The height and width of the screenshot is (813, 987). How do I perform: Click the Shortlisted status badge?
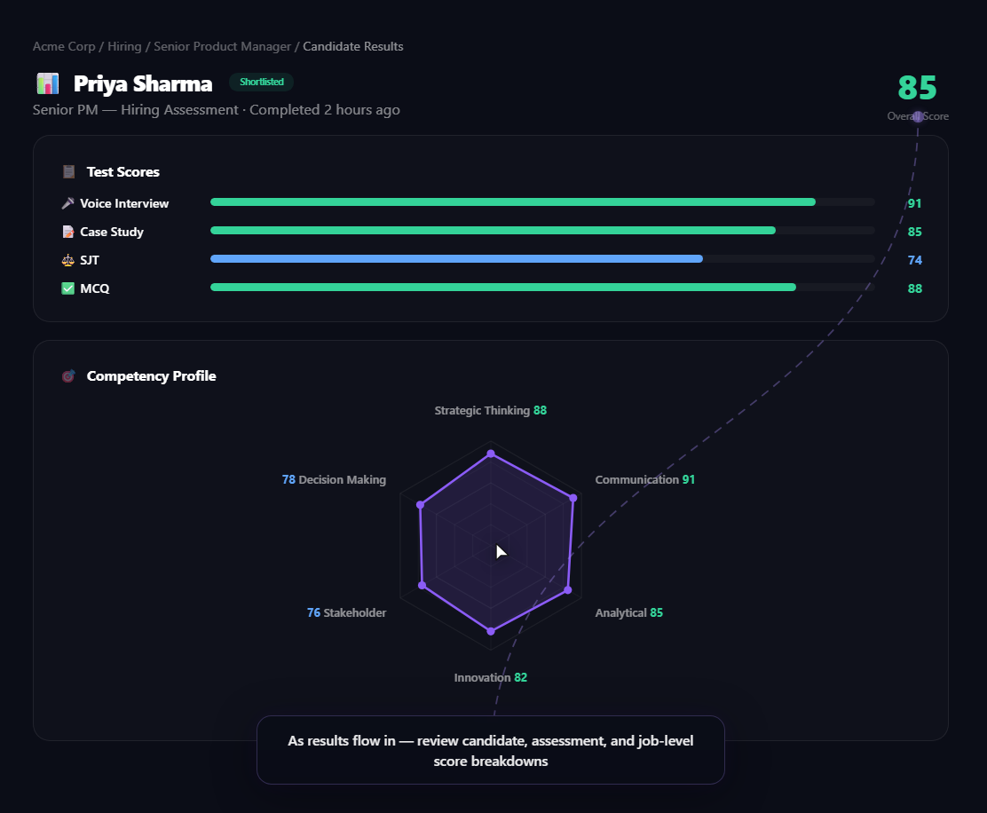tap(261, 82)
